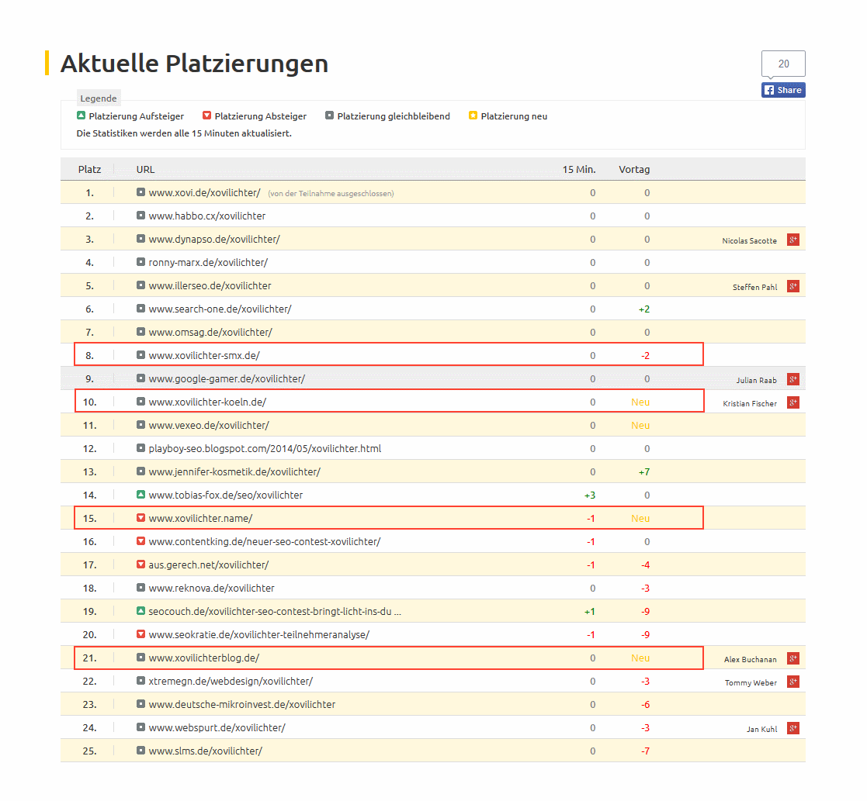The width and height of the screenshot is (867, 801).
Task: Click the 15 Min. column header
Action: point(579,169)
